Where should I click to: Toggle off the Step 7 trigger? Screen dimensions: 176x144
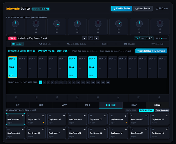[x=72, y=67]
